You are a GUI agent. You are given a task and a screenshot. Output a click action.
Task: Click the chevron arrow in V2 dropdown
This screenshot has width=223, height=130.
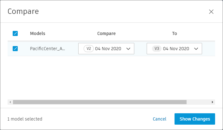coord(128,49)
